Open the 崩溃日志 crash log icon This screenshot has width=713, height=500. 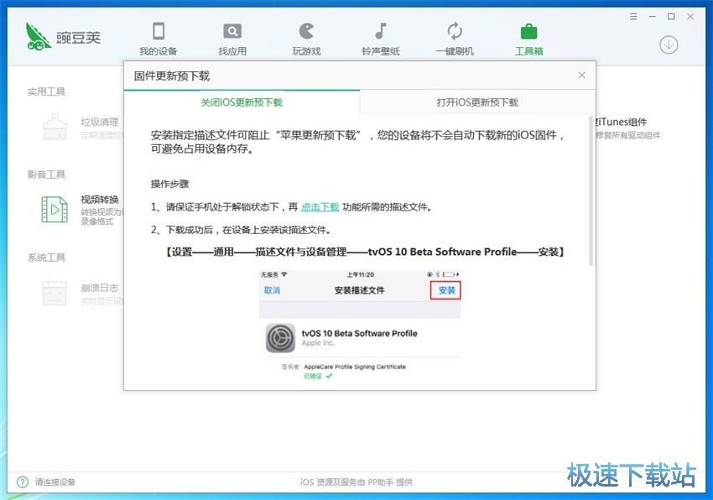55,293
